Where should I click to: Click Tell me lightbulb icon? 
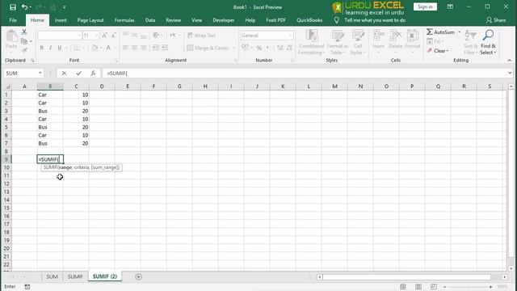[x=336, y=20]
